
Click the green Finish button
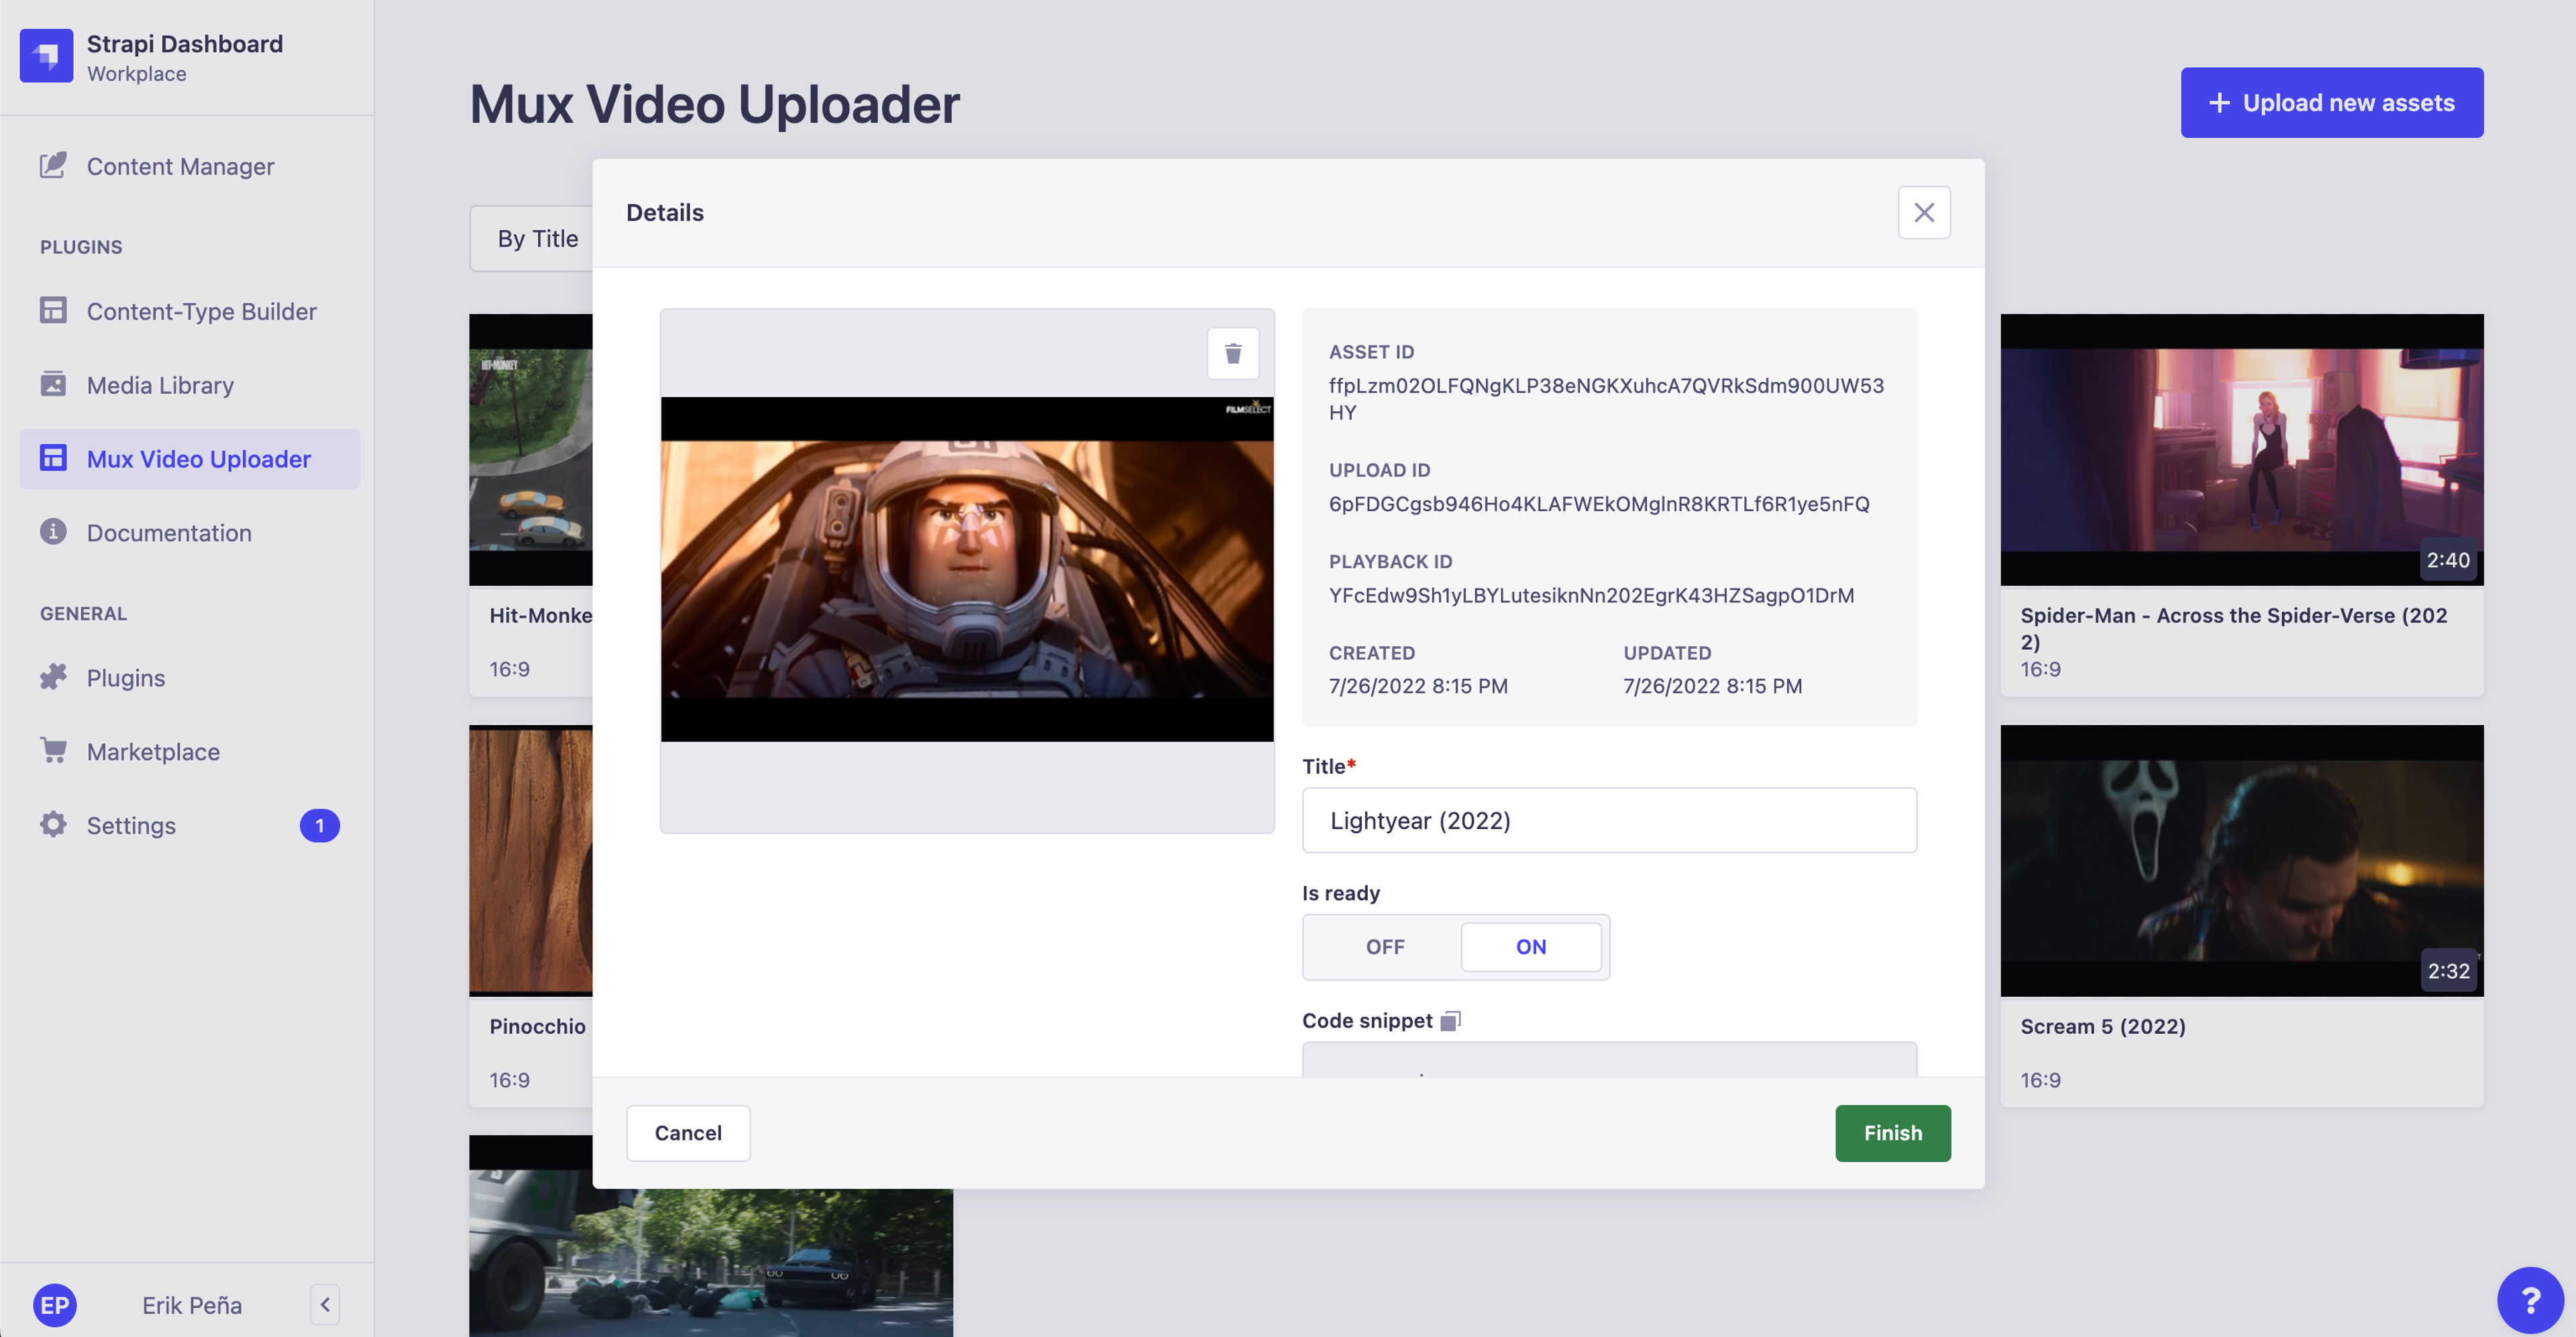coord(1893,1133)
